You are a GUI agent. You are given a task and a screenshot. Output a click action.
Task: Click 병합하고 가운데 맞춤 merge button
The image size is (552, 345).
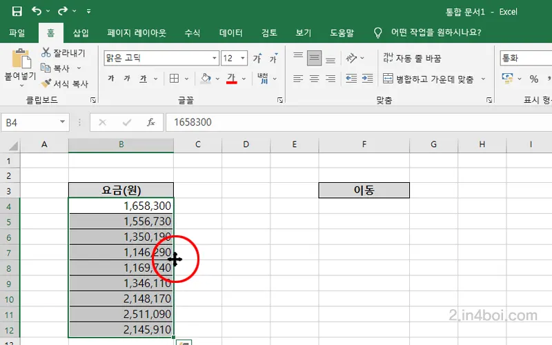coord(428,79)
